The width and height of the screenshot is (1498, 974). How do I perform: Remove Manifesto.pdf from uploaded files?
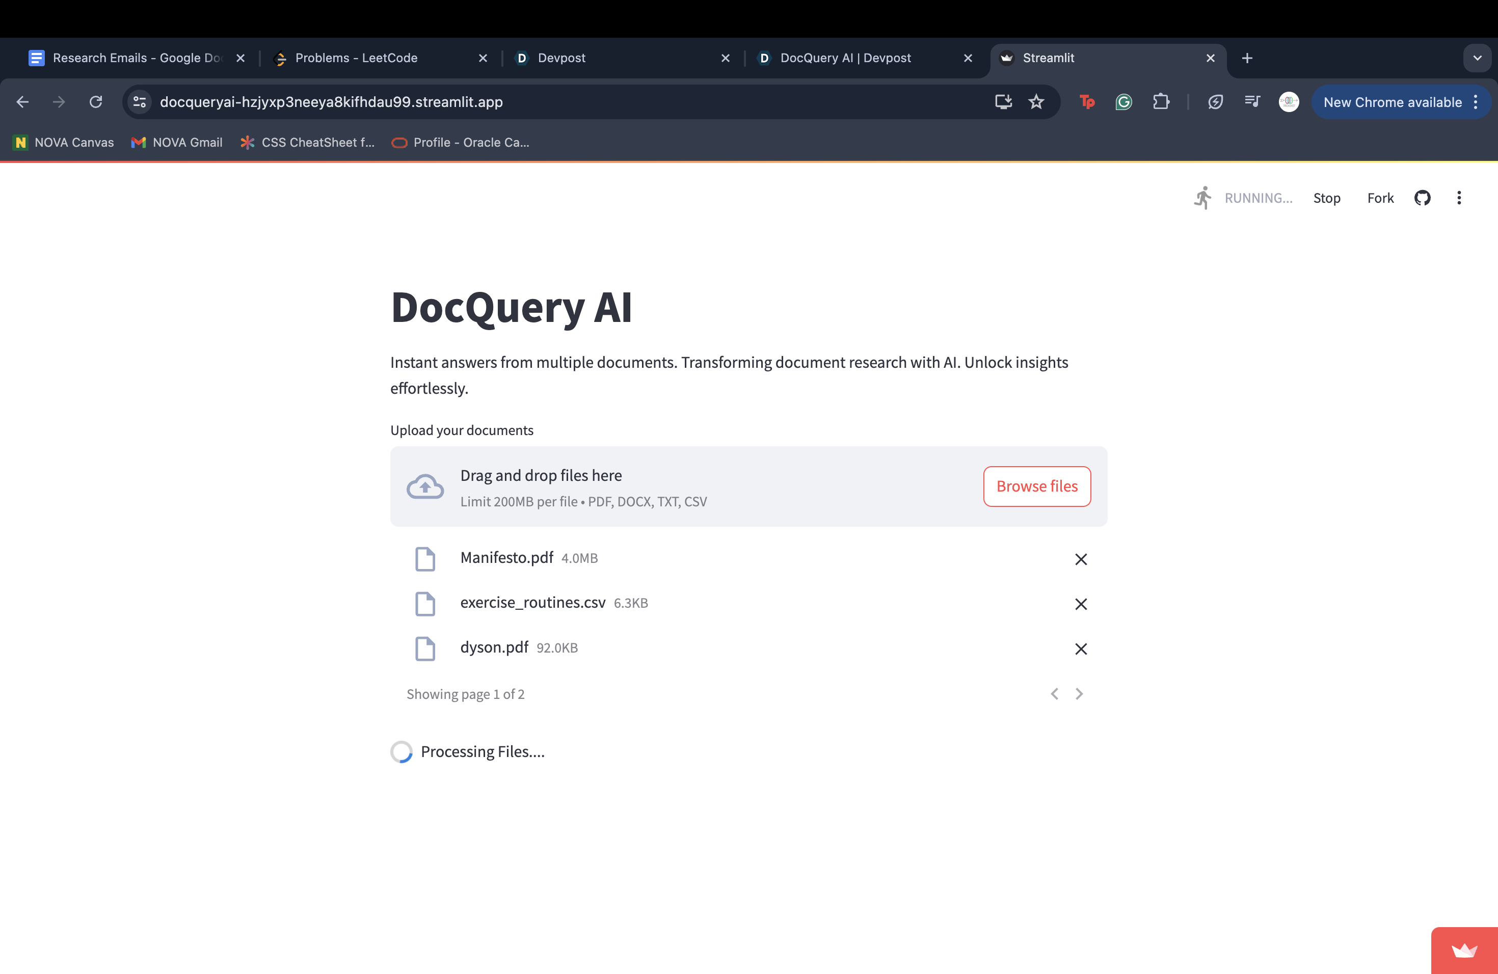click(x=1080, y=559)
